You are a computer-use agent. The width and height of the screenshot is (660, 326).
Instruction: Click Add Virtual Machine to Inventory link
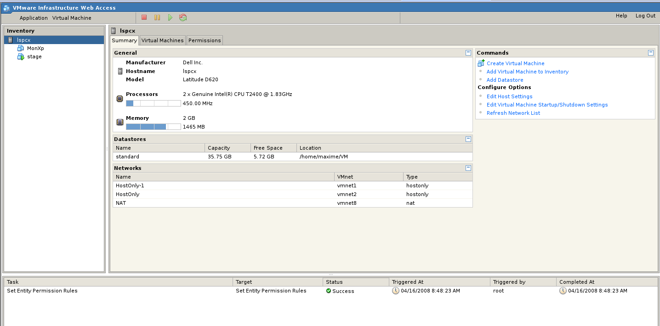coord(527,72)
